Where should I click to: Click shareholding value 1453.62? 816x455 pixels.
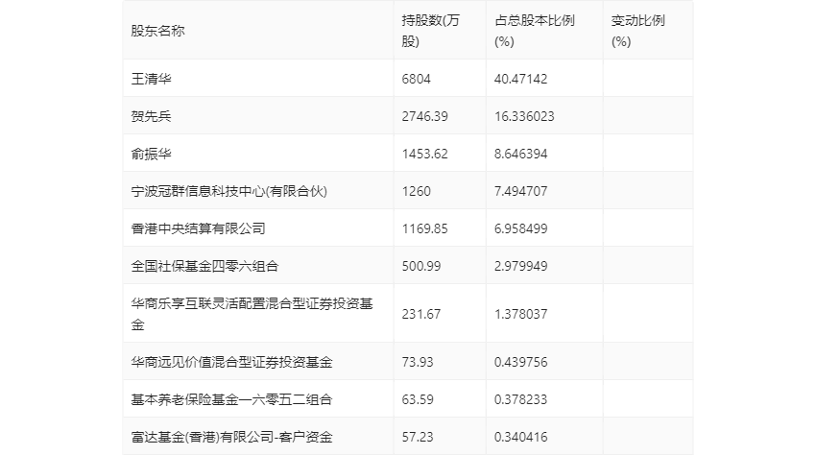424,154
